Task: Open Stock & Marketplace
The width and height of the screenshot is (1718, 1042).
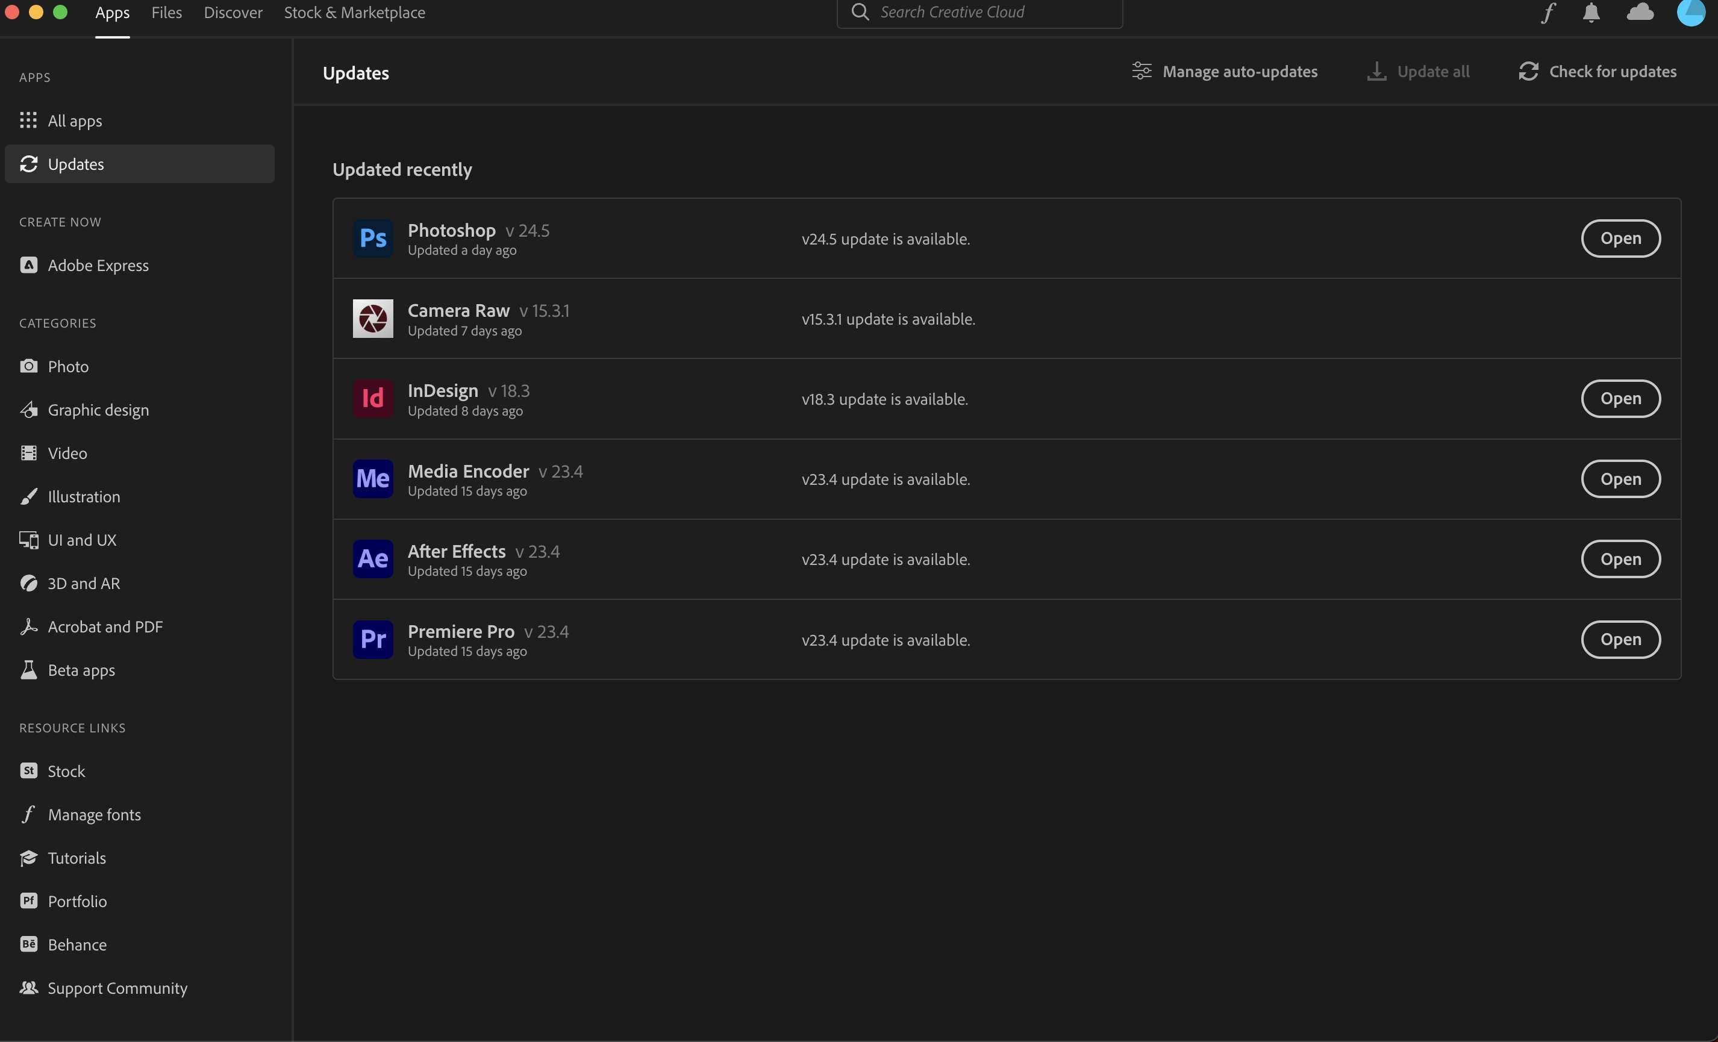Action: pyautogui.click(x=354, y=13)
